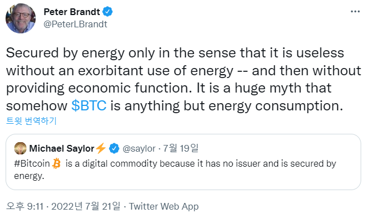This screenshot has height=223, width=369.
Task: Click the lightning bolt emoji beside Saylor
Action: click(100, 148)
